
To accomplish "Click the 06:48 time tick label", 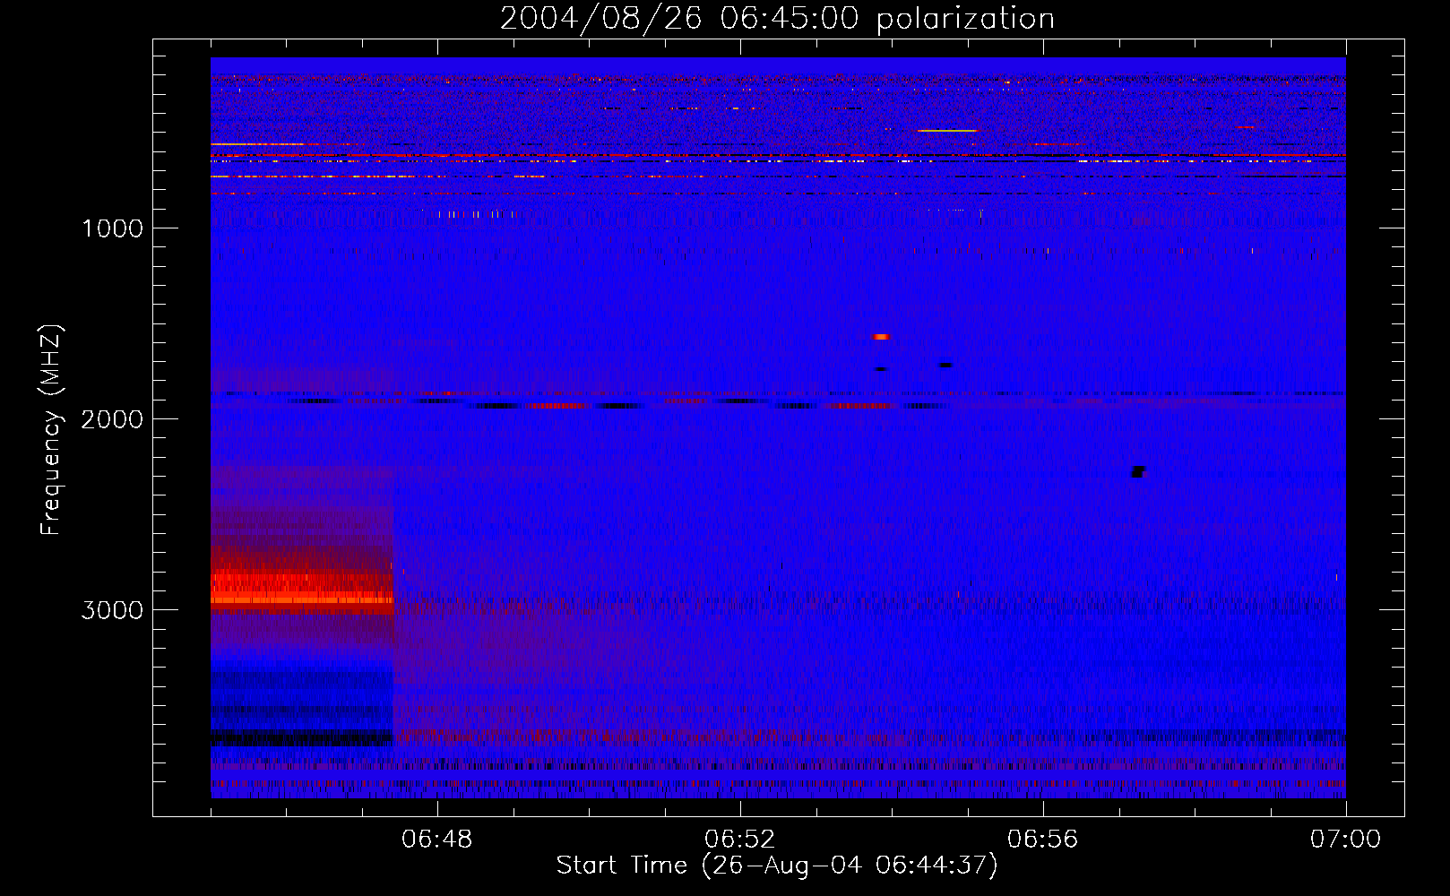I will coord(437,840).
